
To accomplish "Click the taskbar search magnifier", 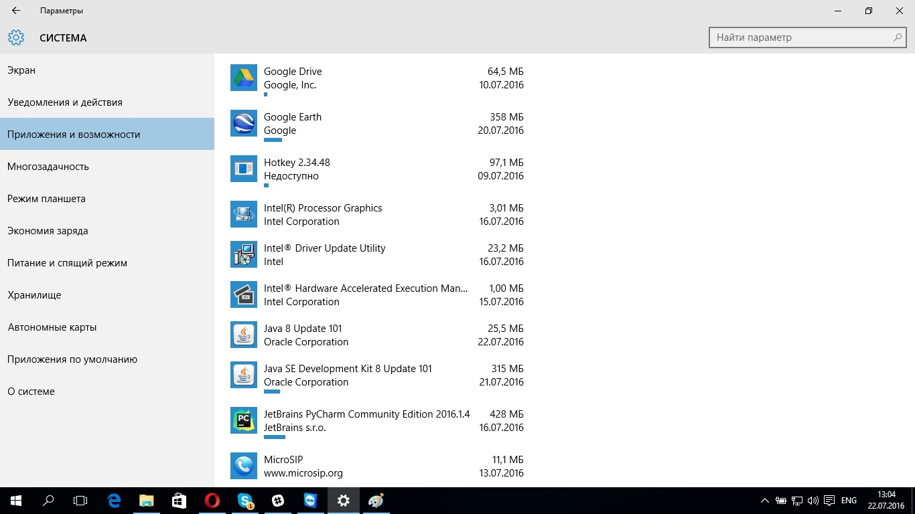I will [48, 500].
